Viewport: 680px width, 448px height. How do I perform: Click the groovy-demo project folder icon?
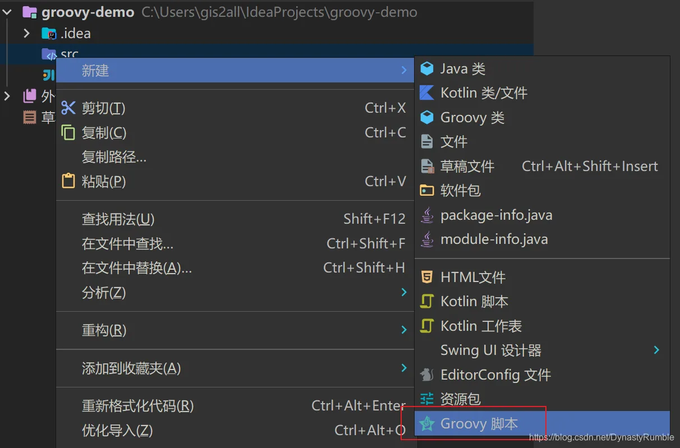(30, 12)
